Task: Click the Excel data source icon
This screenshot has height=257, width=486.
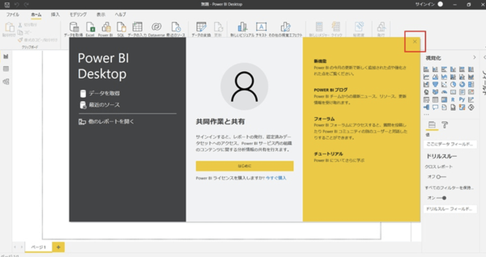Action: (91, 27)
